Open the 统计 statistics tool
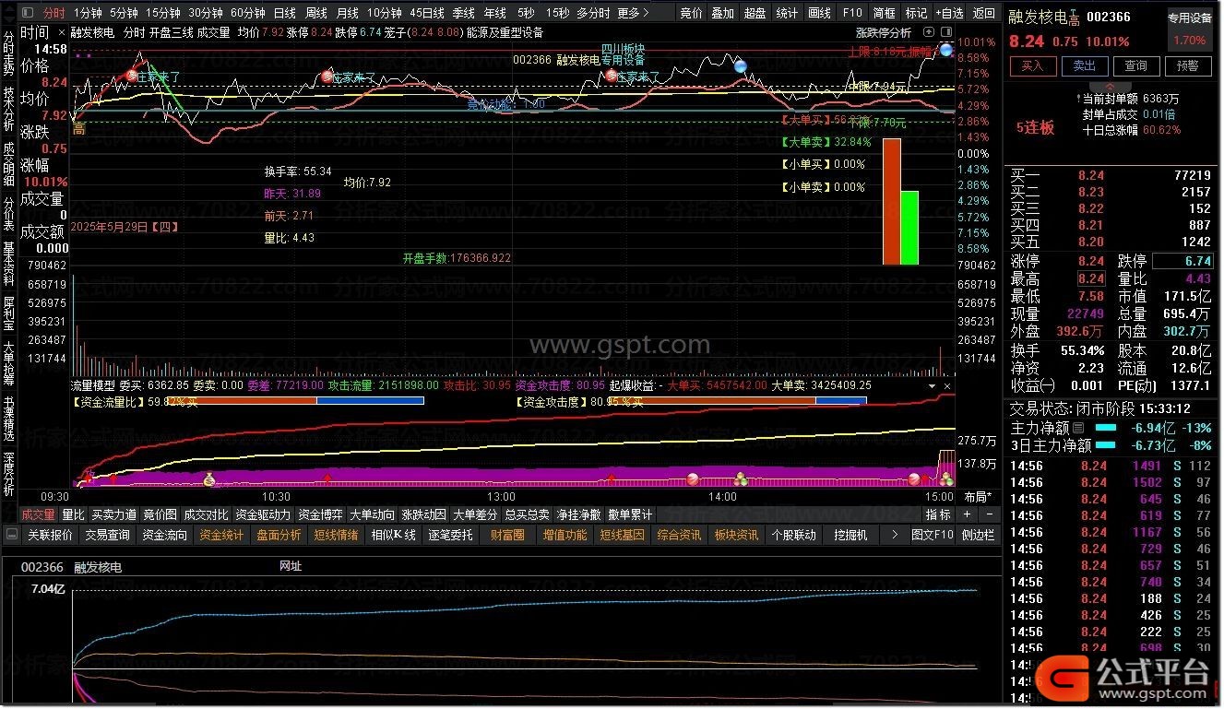Screen dimensions: 1224x709 (x=787, y=13)
